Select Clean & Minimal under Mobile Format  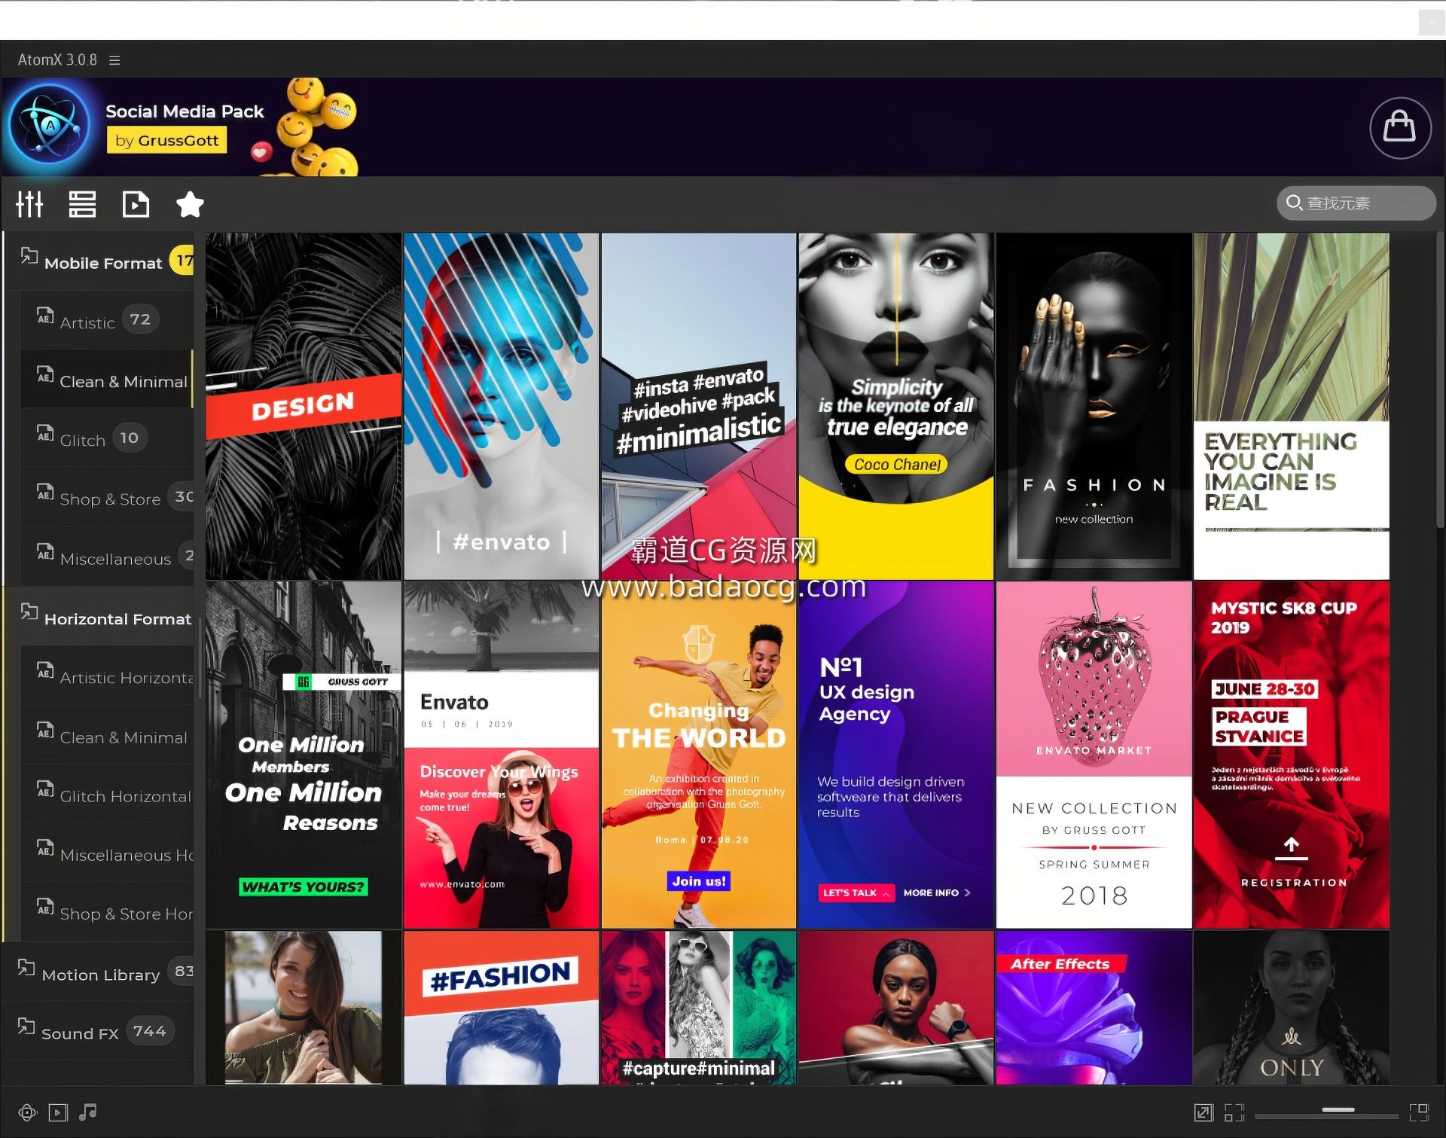click(x=107, y=379)
